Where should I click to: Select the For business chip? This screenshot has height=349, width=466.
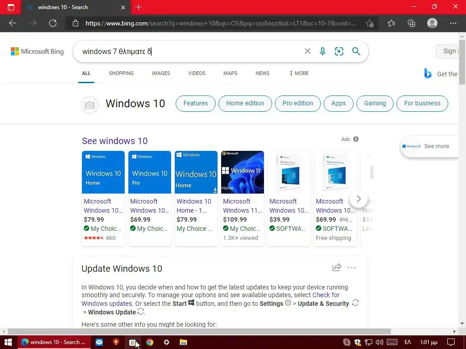[422, 103]
